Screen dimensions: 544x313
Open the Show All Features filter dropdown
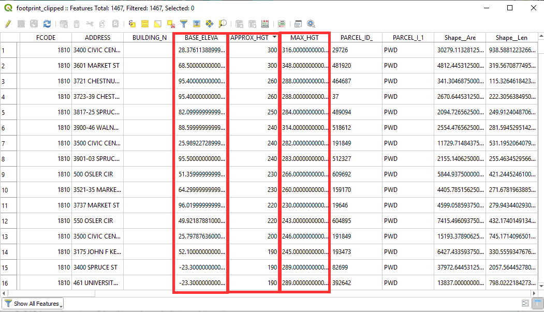pos(33,304)
